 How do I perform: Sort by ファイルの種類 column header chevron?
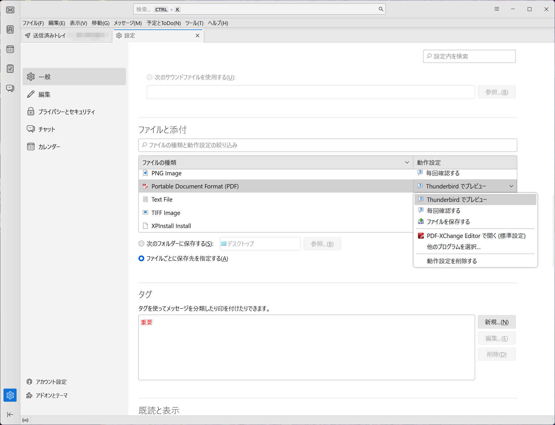click(x=407, y=163)
